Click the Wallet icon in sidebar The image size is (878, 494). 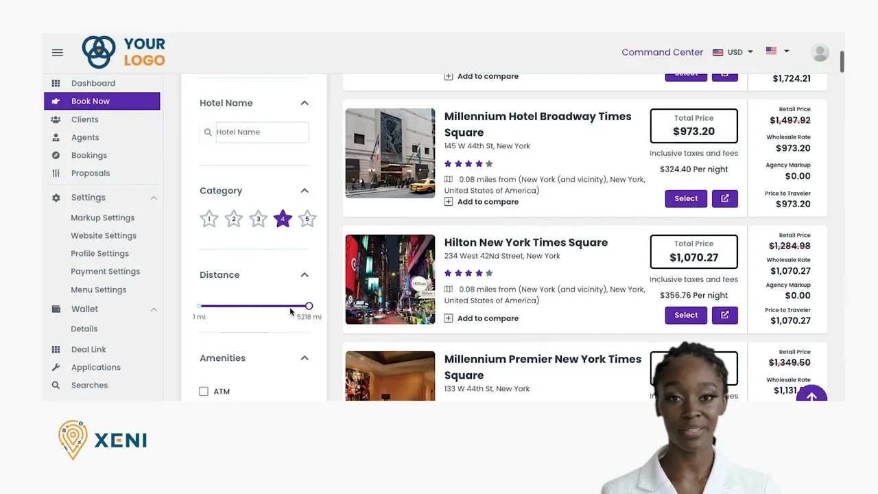(x=56, y=309)
